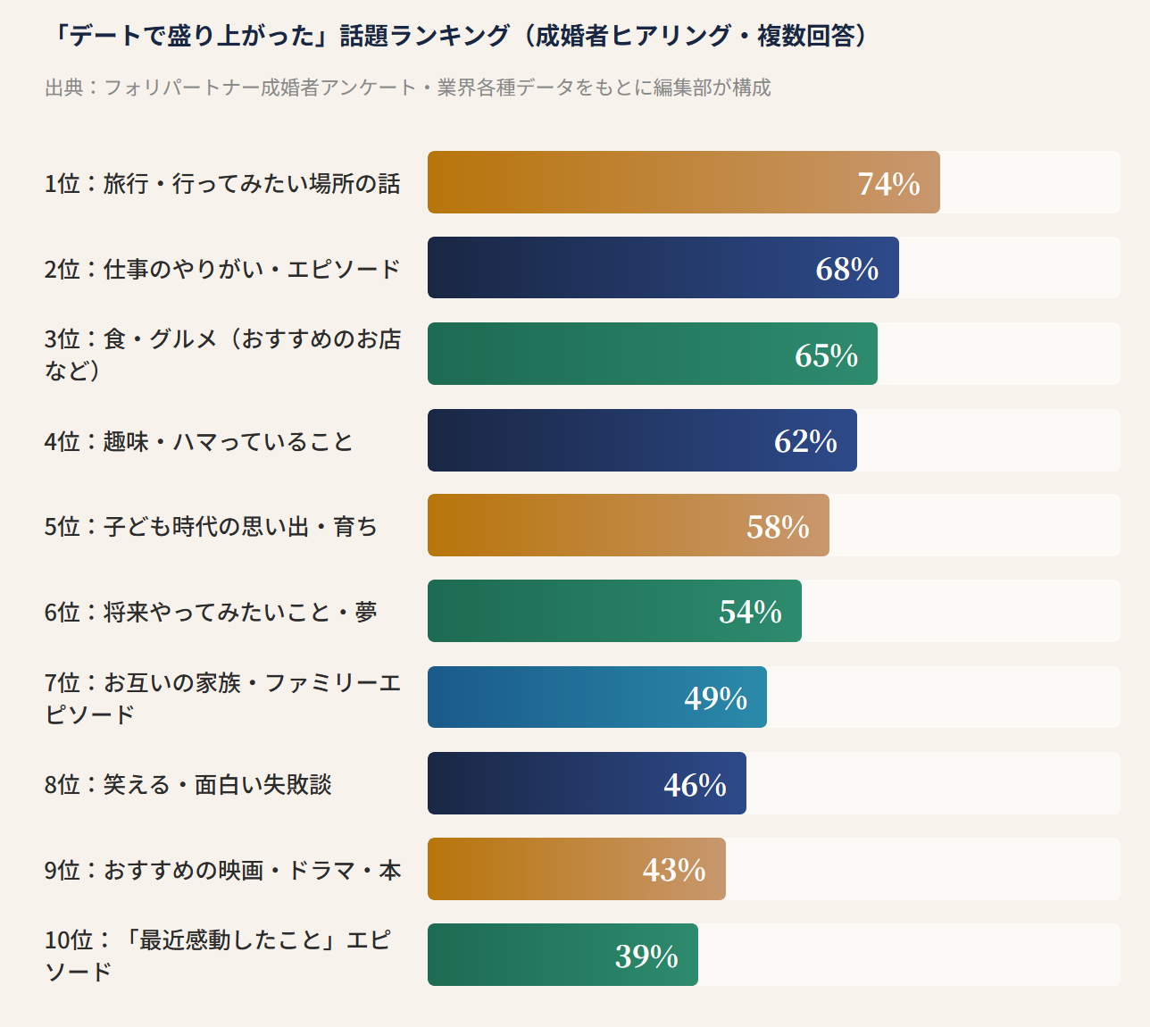Select the label 9位：おすすめの映画・ドラマ・本

[222, 870]
